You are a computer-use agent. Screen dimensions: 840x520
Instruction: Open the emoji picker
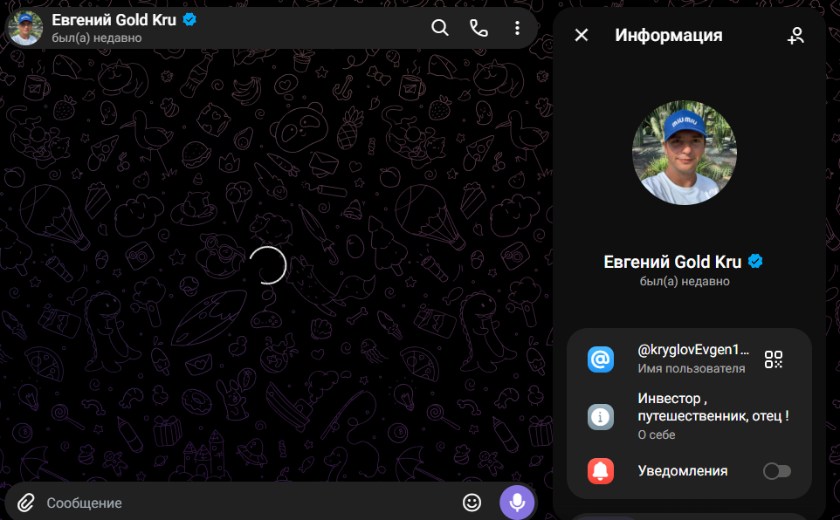point(472,503)
